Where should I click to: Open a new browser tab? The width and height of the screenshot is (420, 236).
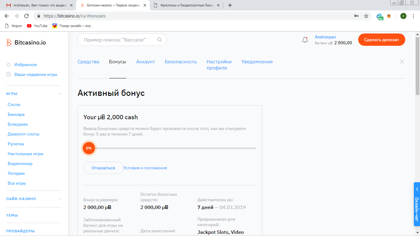point(230,5)
